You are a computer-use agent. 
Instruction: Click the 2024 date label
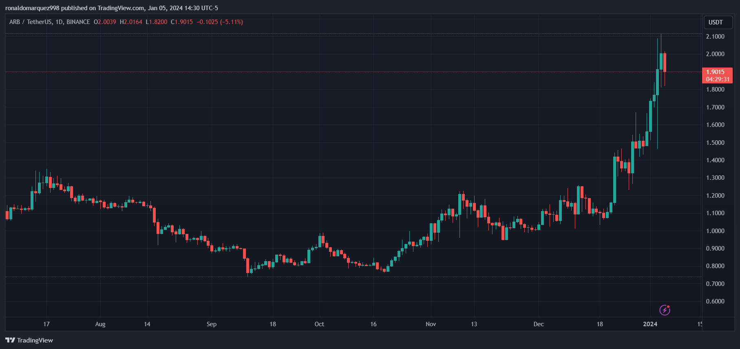pyautogui.click(x=650, y=324)
